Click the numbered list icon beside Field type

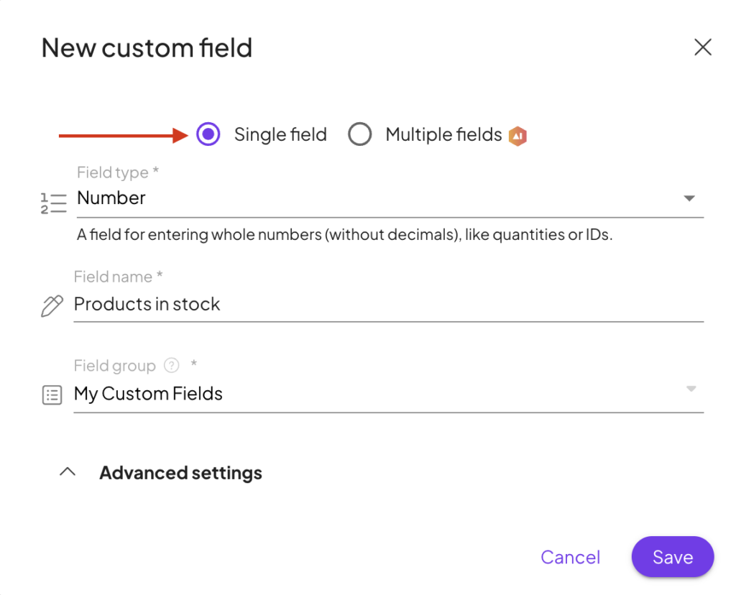[x=53, y=203]
